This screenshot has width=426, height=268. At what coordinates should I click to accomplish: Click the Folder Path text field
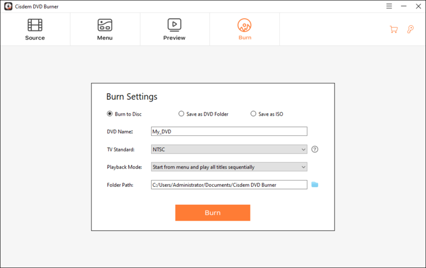(x=229, y=185)
